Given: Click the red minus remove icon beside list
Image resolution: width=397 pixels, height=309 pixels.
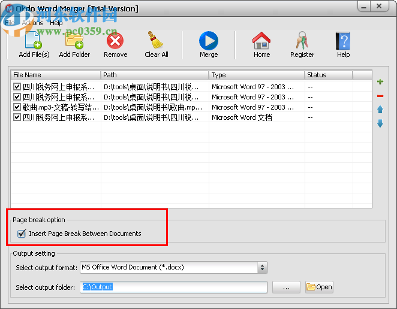Looking at the screenshot, I should pos(380,96).
